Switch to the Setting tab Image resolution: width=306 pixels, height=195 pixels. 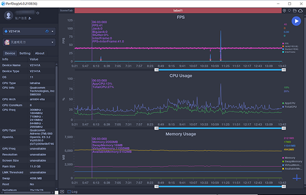point(25,53)
